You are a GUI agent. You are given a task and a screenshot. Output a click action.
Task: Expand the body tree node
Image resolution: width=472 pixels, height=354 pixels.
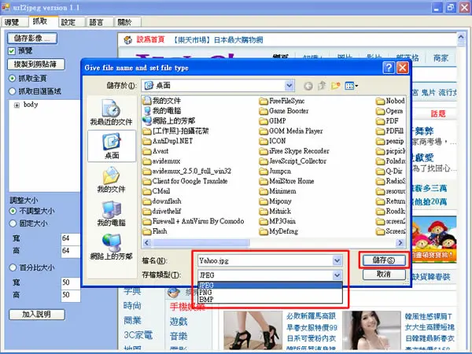click(17, 105)
